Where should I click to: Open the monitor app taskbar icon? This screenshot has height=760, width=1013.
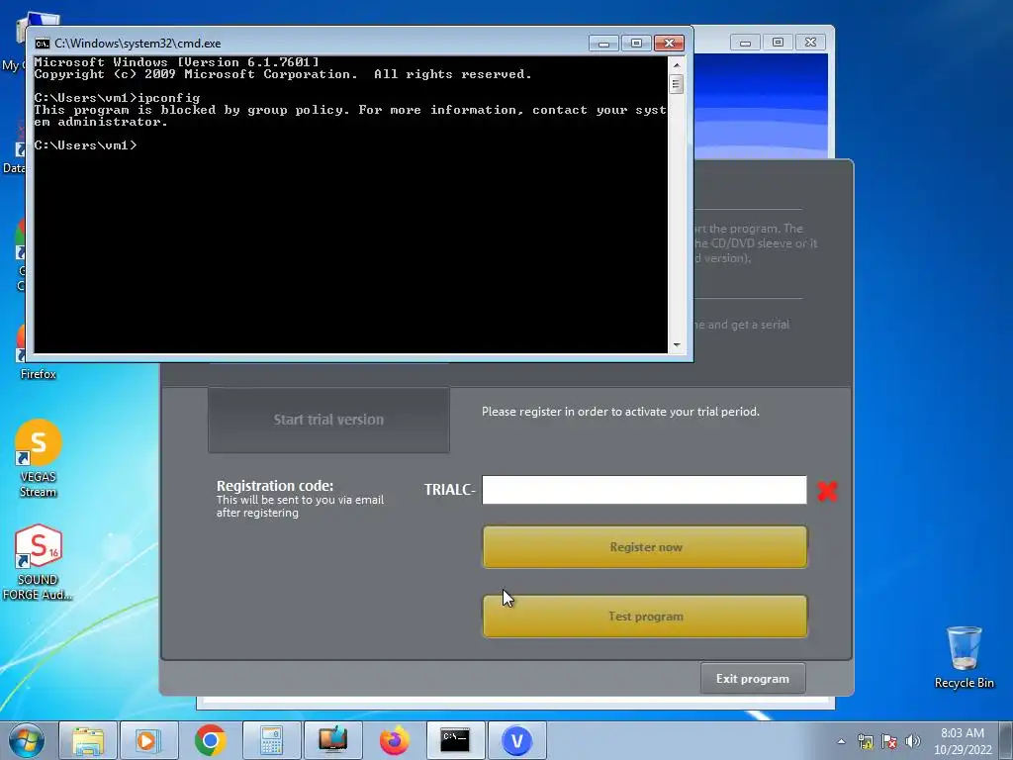[x=332, y=740]
